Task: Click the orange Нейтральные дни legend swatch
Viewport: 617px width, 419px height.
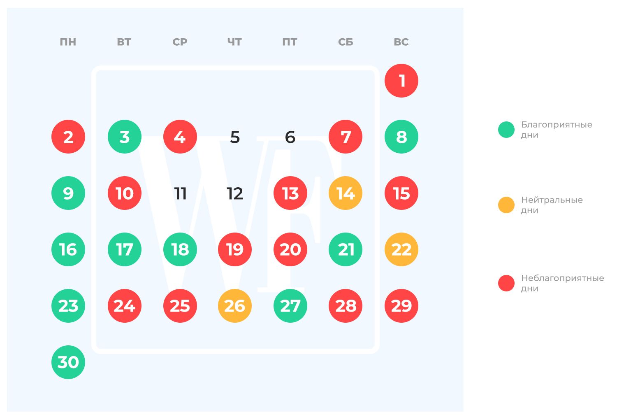Action: point(506,205)
